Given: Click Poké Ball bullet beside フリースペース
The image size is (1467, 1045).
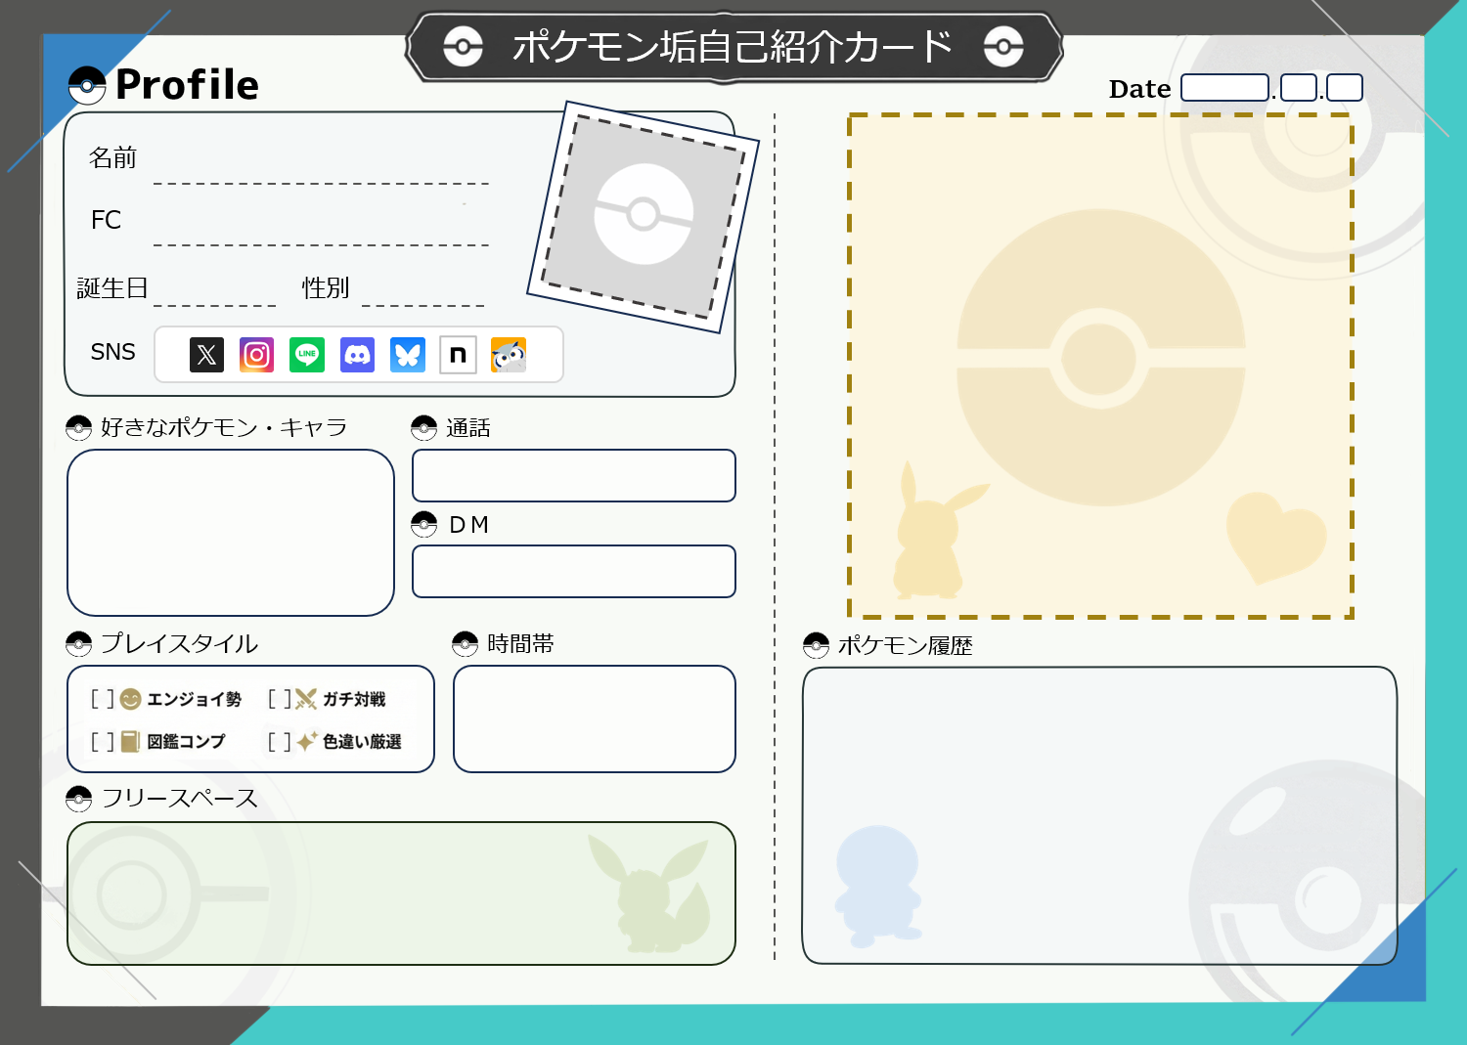Looking at the screenshot, I should (79, 800).
